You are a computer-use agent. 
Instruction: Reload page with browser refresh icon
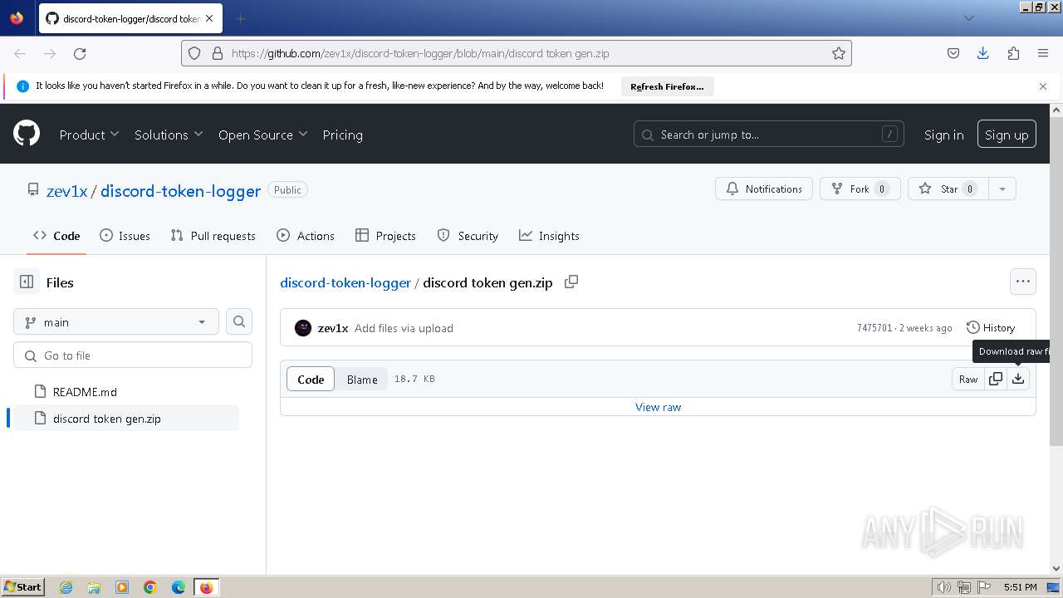[80, 53]
